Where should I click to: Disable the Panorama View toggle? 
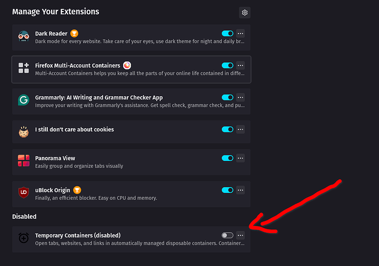(227, 158)
